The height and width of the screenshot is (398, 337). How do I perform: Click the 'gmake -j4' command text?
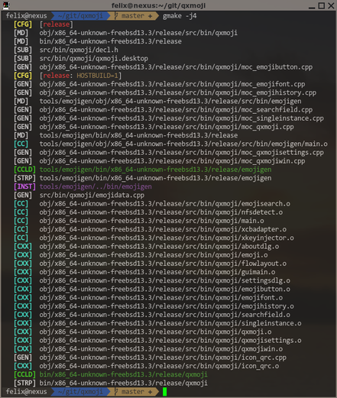pos(180,16)
